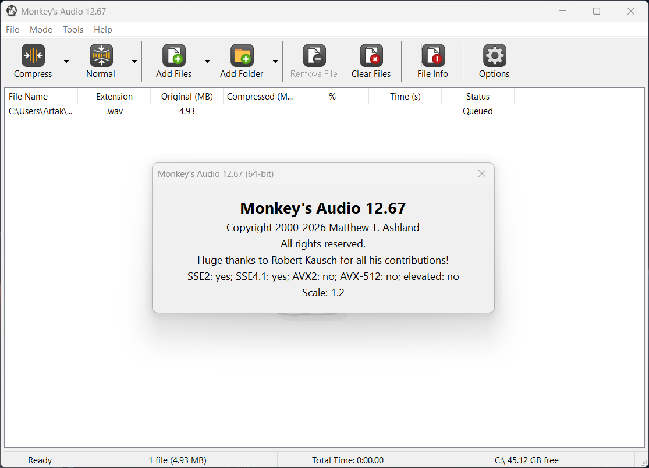Open the File menu
The width and height of the screenshot is (649, 468).
(12, 29)
